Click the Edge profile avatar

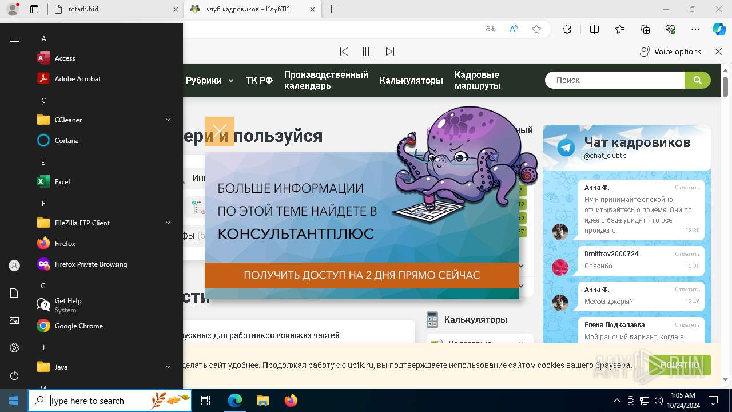(12, 9)
